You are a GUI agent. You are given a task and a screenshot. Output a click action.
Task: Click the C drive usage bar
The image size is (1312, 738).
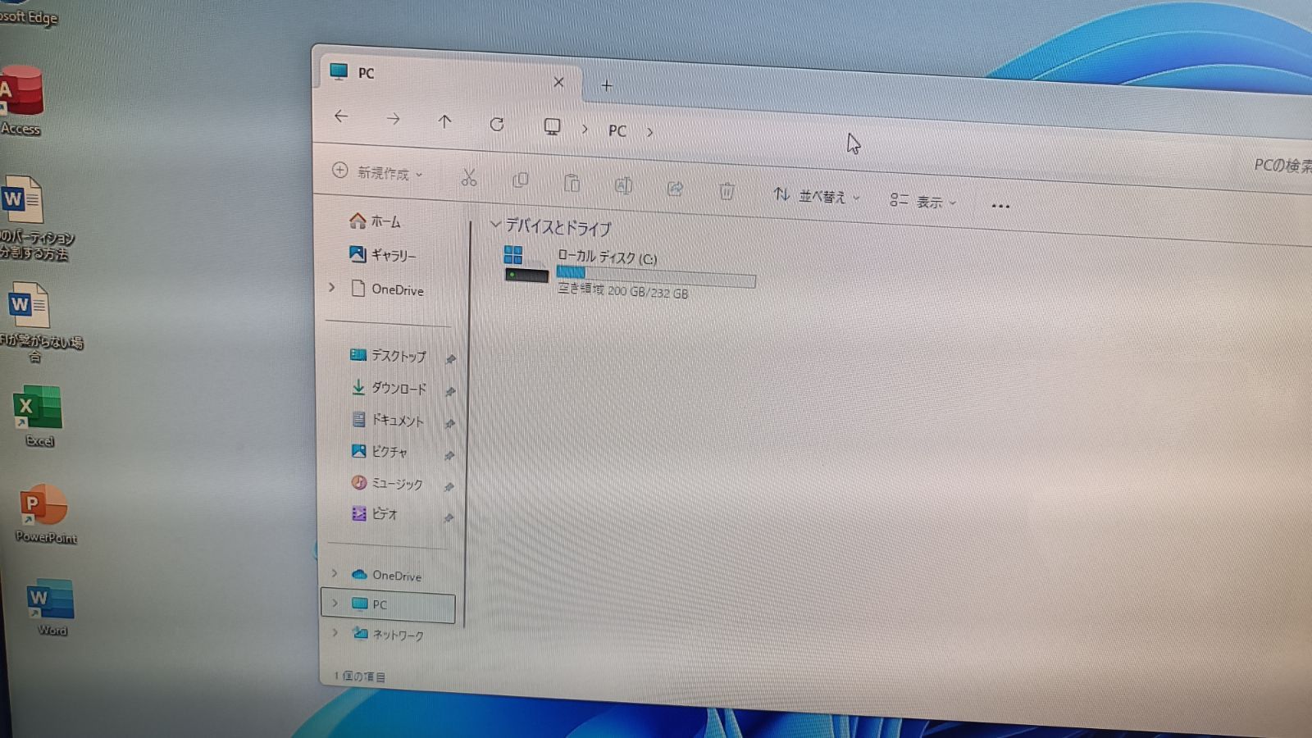(656, 276)
